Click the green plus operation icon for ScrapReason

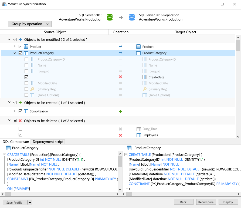(x=120, y=111)
